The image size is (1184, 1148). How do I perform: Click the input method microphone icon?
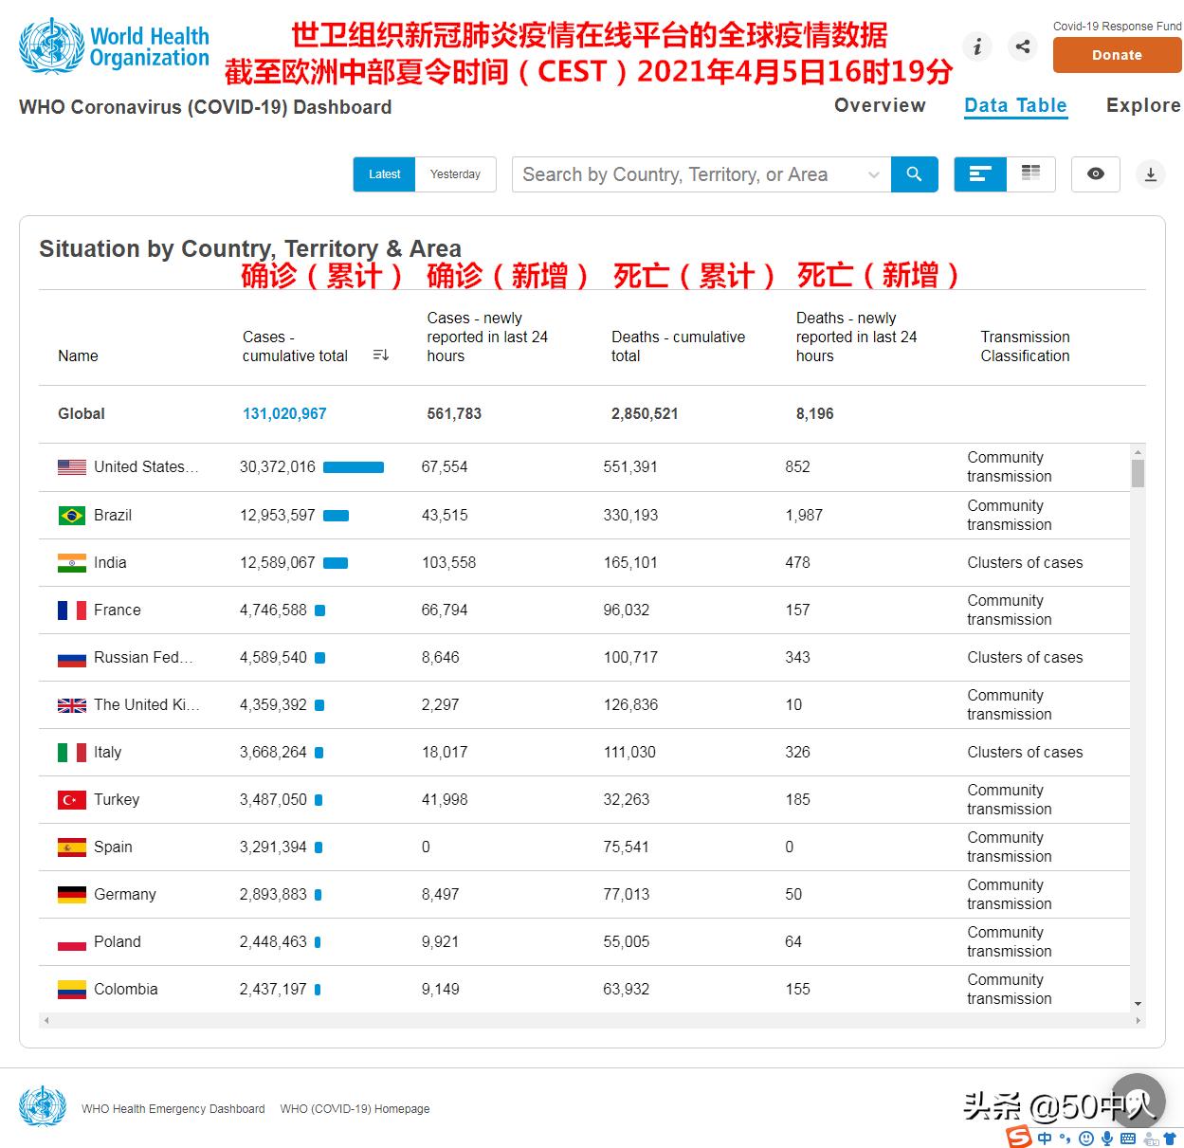1106,1138
